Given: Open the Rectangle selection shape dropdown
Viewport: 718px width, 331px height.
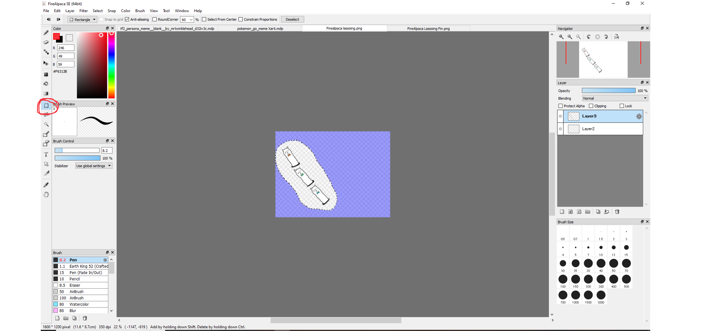Looking at the screenshot, I should [x=83, y=20].
